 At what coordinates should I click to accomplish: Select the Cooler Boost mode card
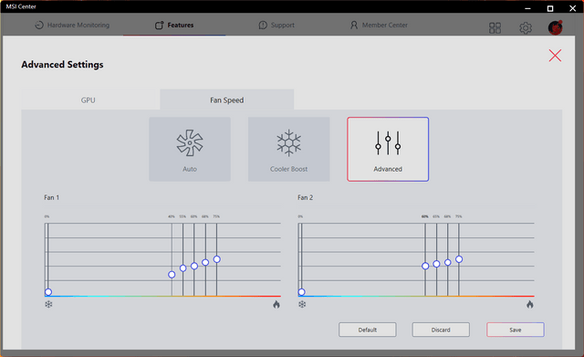[x=288, y=149]
